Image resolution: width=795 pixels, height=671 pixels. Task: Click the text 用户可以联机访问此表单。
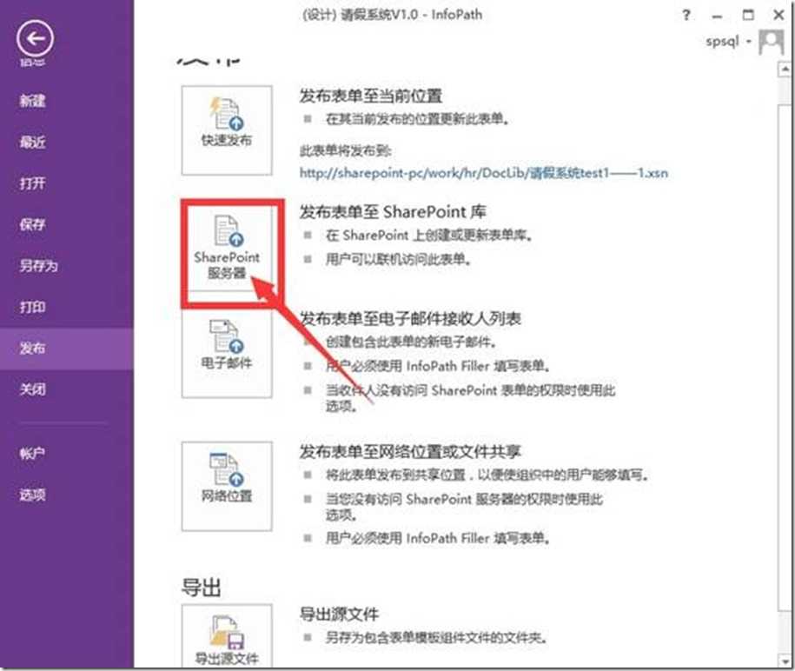click(399, 260)
